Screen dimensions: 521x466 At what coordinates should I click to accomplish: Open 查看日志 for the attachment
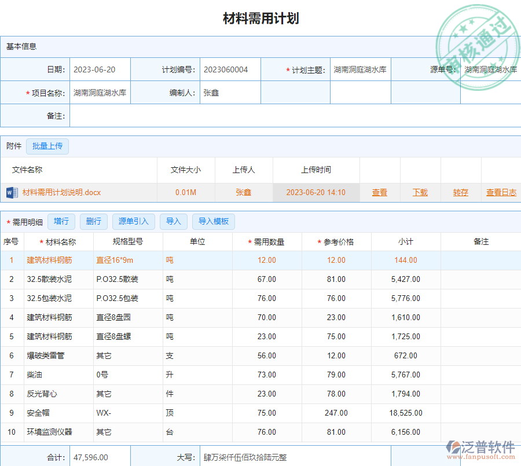tap(501, 192)
